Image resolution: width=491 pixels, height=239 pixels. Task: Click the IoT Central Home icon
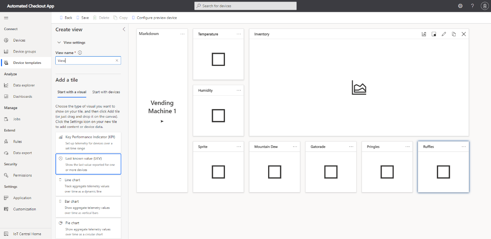click(6, 234)
